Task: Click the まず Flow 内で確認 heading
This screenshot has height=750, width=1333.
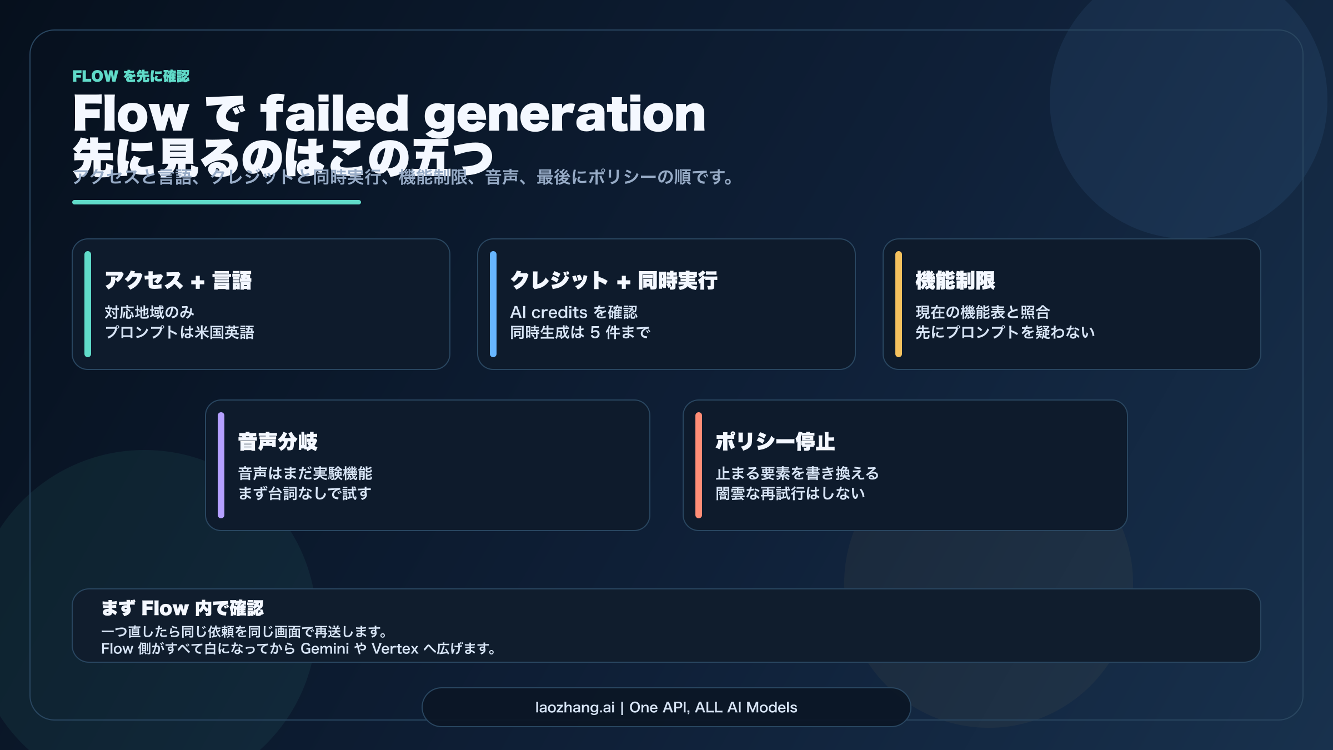Action: point(182,608)
